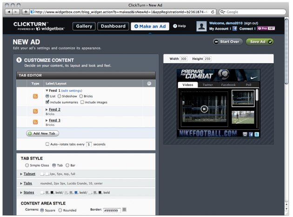Click the question mark Help icon

click(175, 26)
